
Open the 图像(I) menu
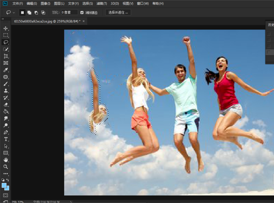tap(45, 4)
